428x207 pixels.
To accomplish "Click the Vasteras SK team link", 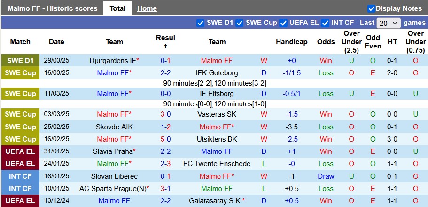I will [217, 114].
